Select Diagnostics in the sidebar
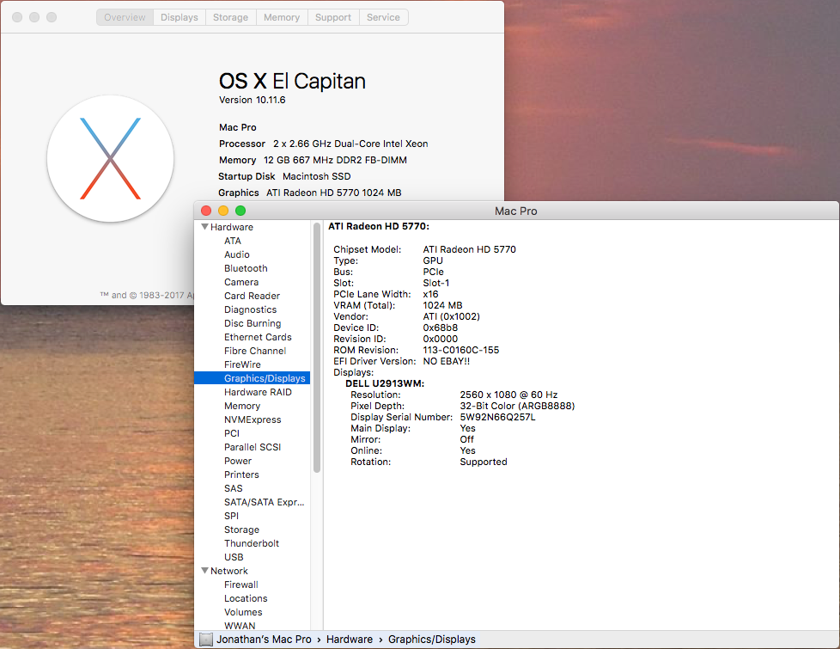Viewport: 840px width, 649px height. pos(250,309)
